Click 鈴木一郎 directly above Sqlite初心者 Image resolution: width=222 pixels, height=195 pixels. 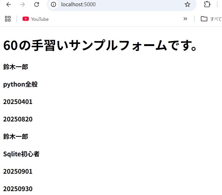(x=16, y=136)
